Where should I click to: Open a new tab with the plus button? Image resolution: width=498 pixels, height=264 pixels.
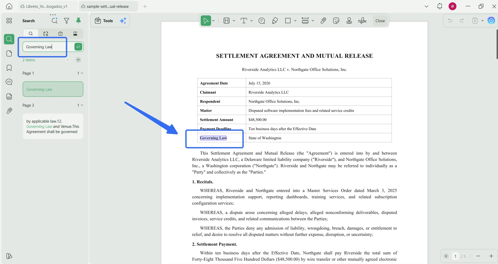coord(145,6)
